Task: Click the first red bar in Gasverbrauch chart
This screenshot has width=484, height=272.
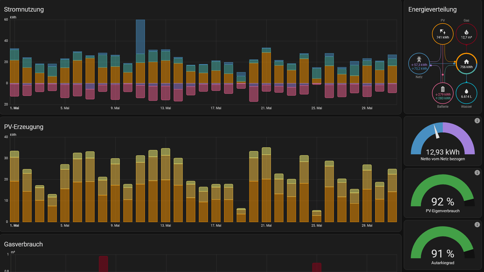Action: 103,264
